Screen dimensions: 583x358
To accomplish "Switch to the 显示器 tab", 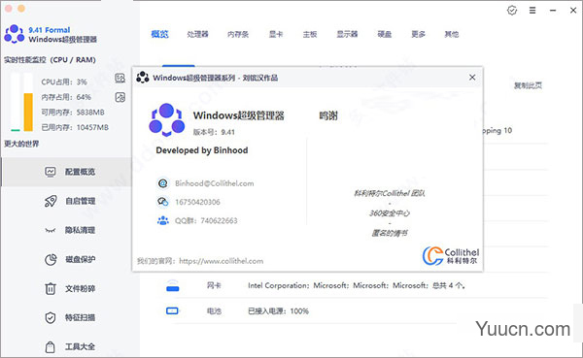I will (347, 34).
